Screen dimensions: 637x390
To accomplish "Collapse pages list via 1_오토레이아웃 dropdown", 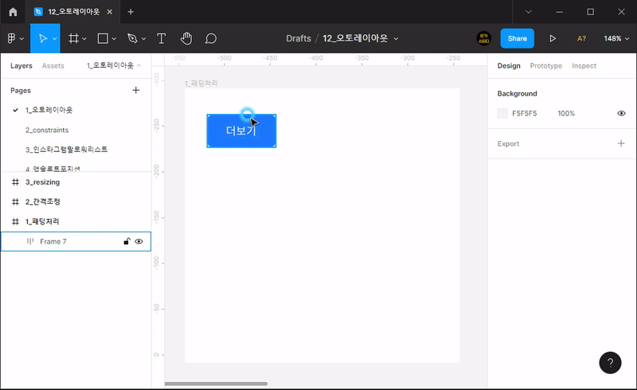I will (114, 65).
